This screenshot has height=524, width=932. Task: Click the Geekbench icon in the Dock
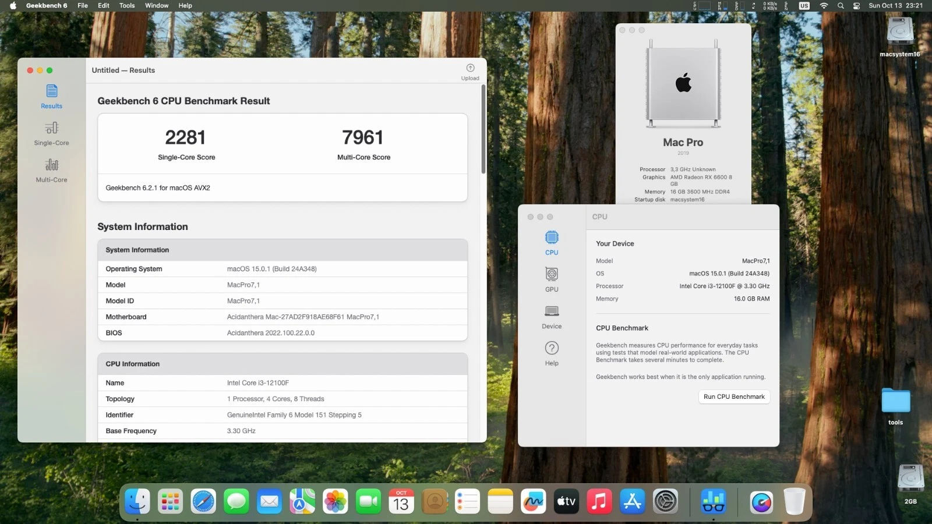click(x=714, y=501)
